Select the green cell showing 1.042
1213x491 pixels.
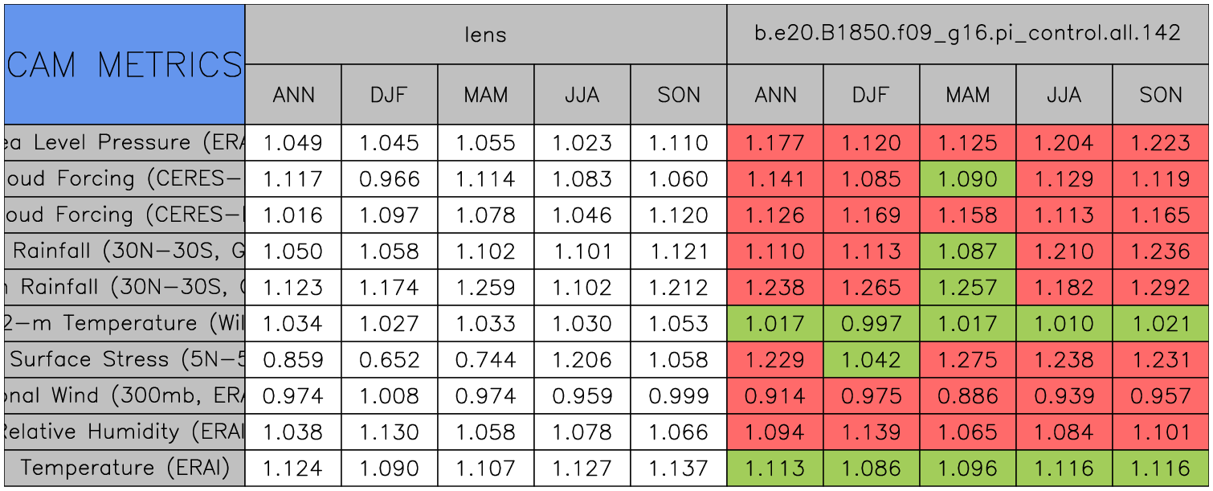pyautogui.click(x=872, y=359)
